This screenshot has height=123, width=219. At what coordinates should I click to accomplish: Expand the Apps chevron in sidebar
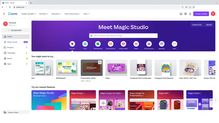point(26,64)
